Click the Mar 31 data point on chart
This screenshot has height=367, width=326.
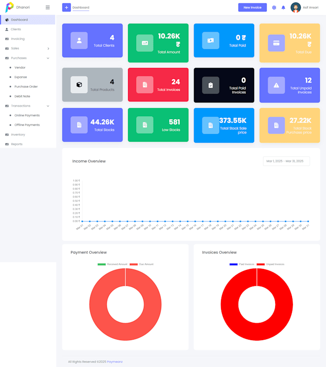coord(308,221)
